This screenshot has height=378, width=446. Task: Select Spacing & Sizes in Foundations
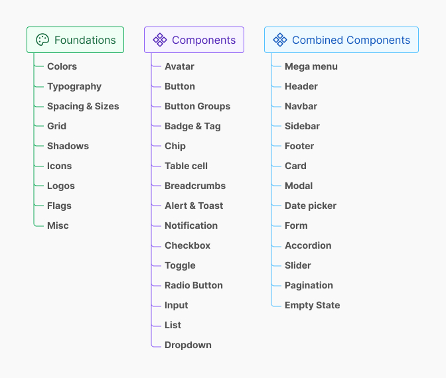click(x=83, y=106)
